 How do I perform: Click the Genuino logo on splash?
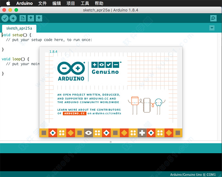(x=106, y=68)
